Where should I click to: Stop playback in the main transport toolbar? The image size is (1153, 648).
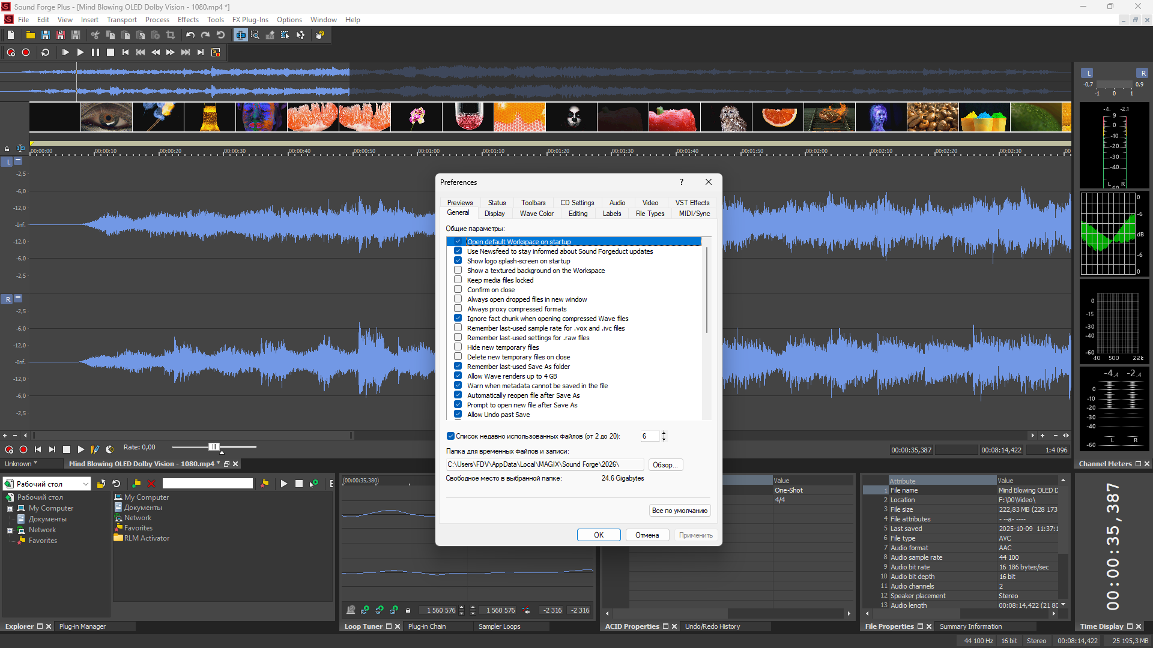[x=110, y=52]
